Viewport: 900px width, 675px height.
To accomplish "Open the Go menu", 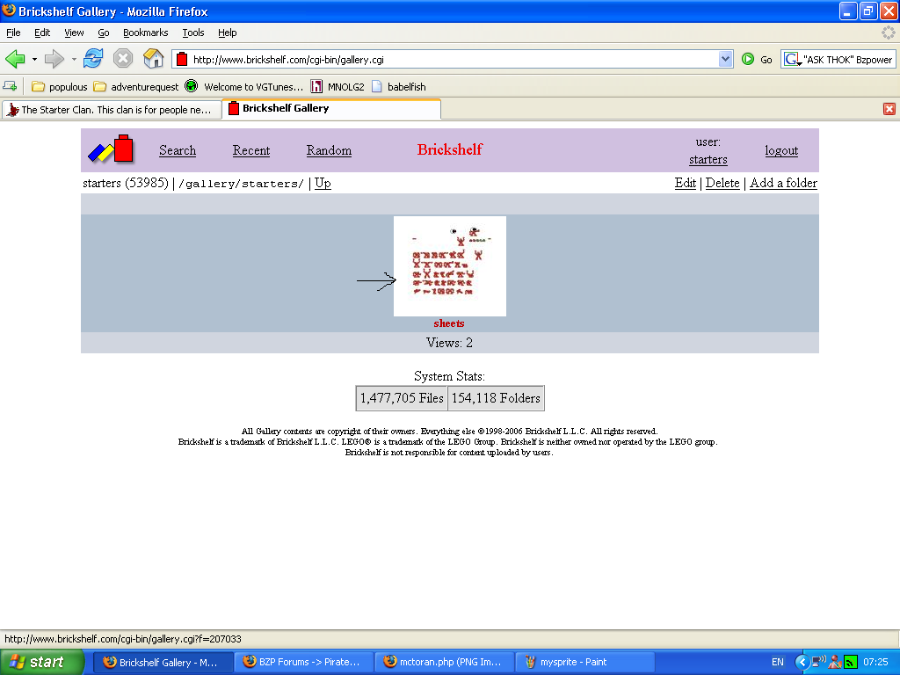I will [104, 33].
